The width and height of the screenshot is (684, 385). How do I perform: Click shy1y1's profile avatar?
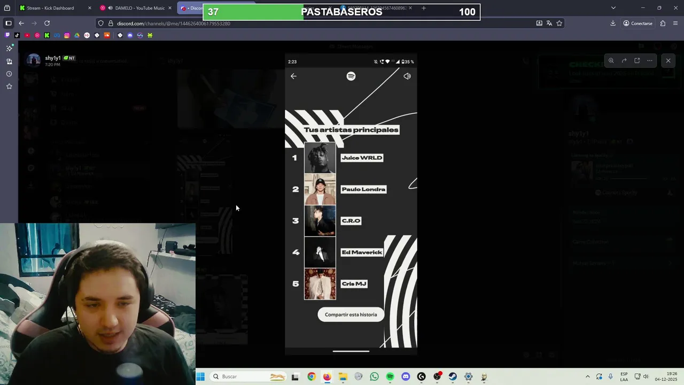(x=34, y=60)
